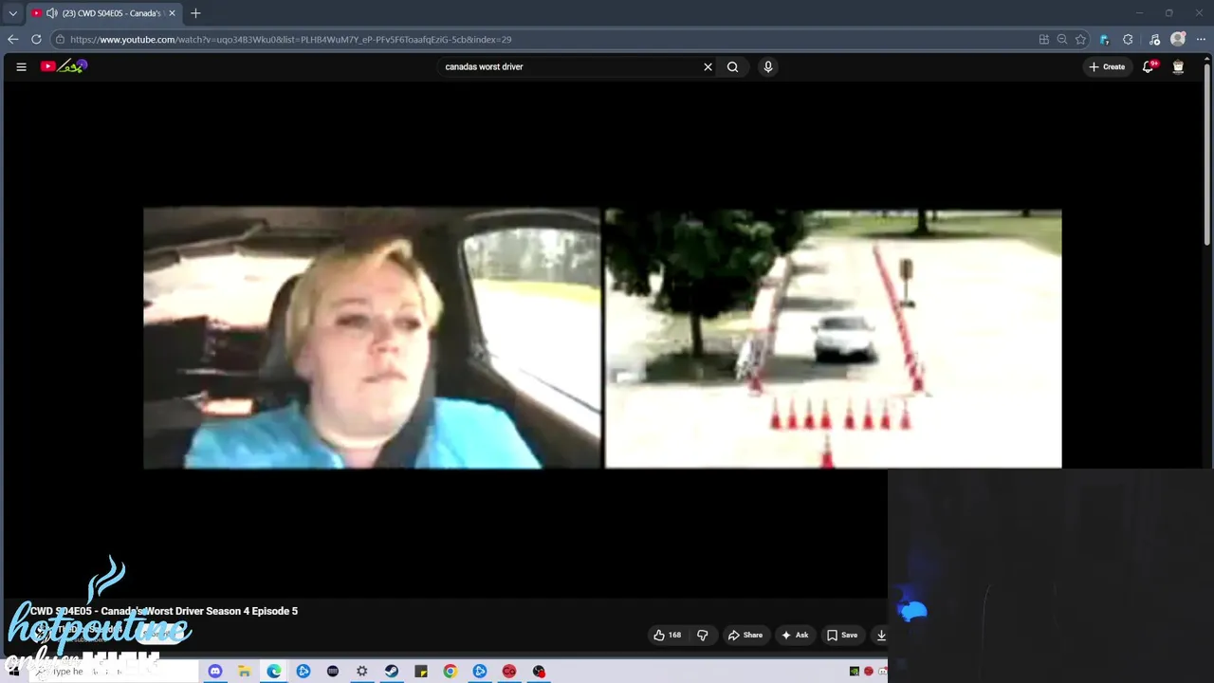Open the browser profile avatar

(x=1178, y=39)
